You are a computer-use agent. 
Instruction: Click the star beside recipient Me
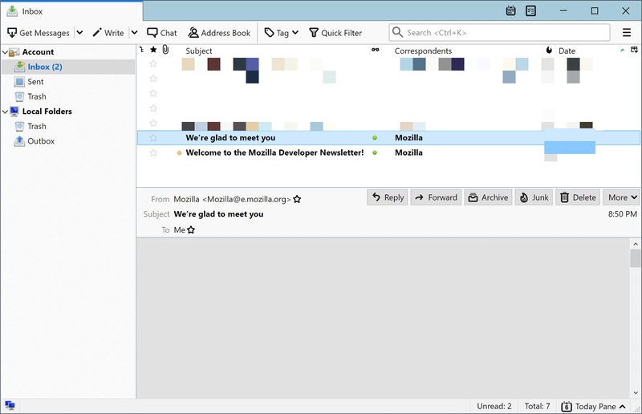(191, 230)
